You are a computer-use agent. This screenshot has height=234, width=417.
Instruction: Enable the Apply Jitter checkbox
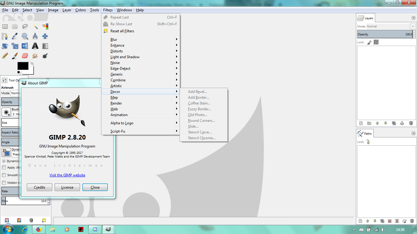click(x=4, y=167)
